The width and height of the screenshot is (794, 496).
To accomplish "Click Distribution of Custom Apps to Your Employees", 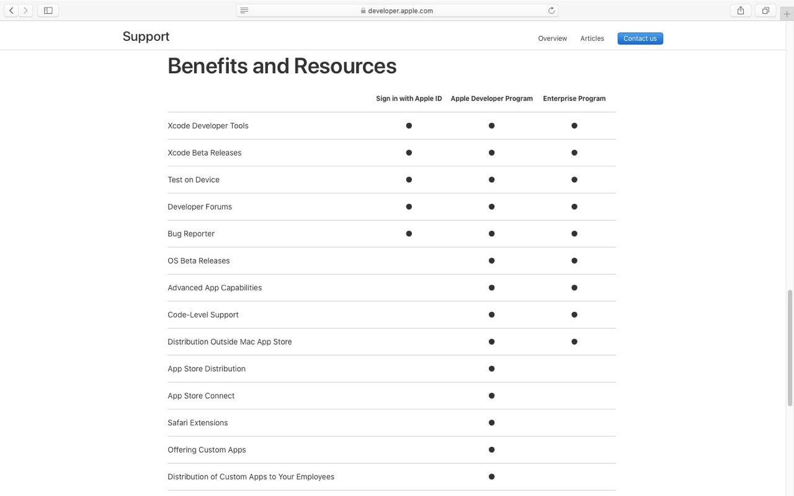I will coord(251,477).
